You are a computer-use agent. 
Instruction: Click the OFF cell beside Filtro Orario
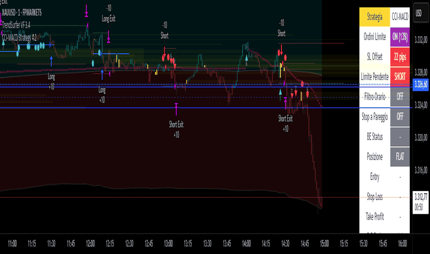tap(400, 97)
